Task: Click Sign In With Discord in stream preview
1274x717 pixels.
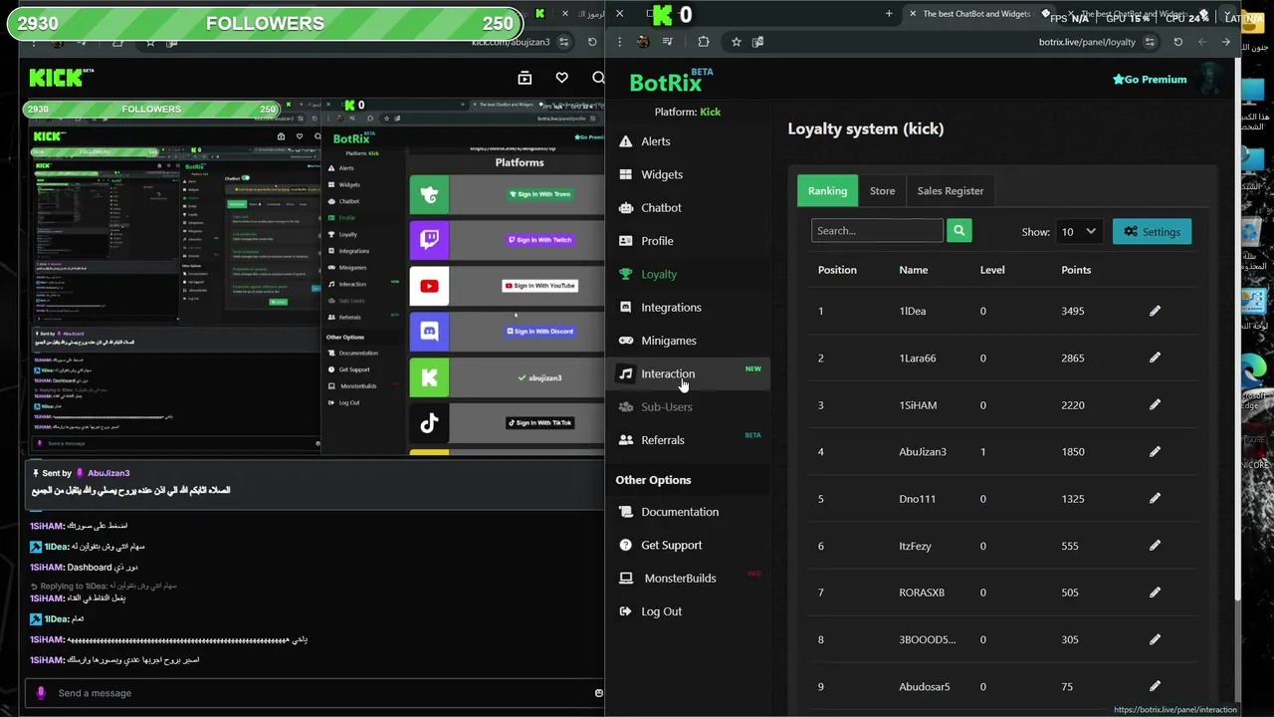Action: (x=540, y=331)
